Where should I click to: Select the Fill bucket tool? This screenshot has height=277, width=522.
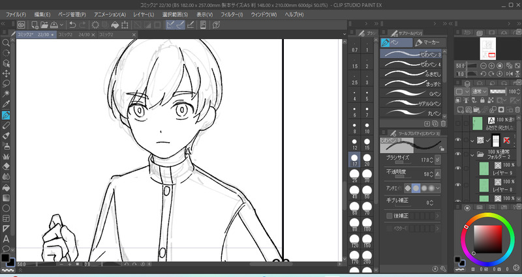6,188
